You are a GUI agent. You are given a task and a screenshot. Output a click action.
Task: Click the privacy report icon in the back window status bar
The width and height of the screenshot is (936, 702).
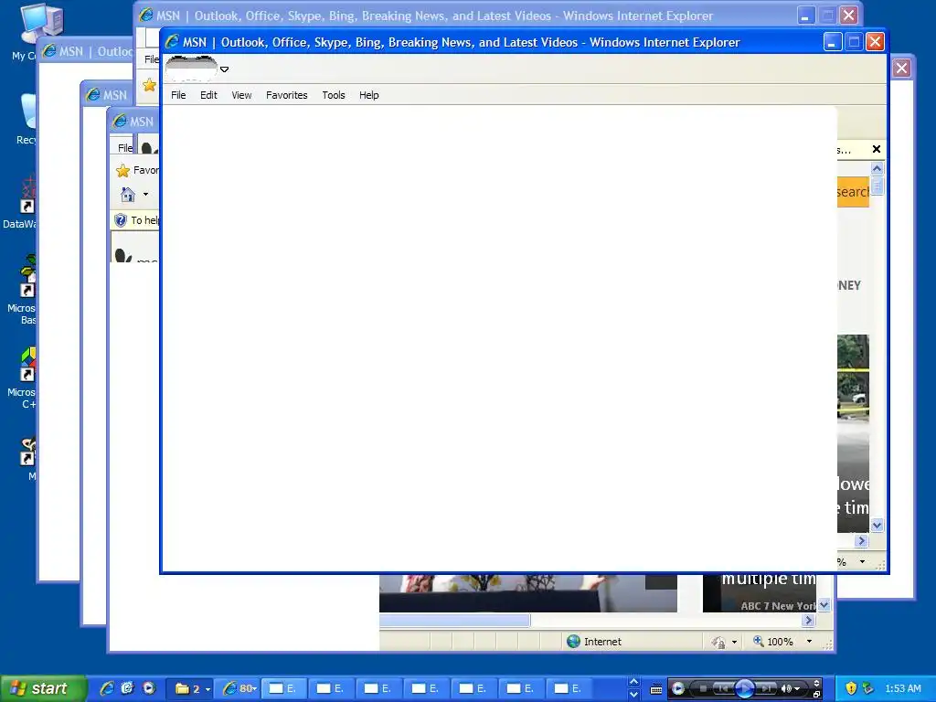(x=718, y=643)
